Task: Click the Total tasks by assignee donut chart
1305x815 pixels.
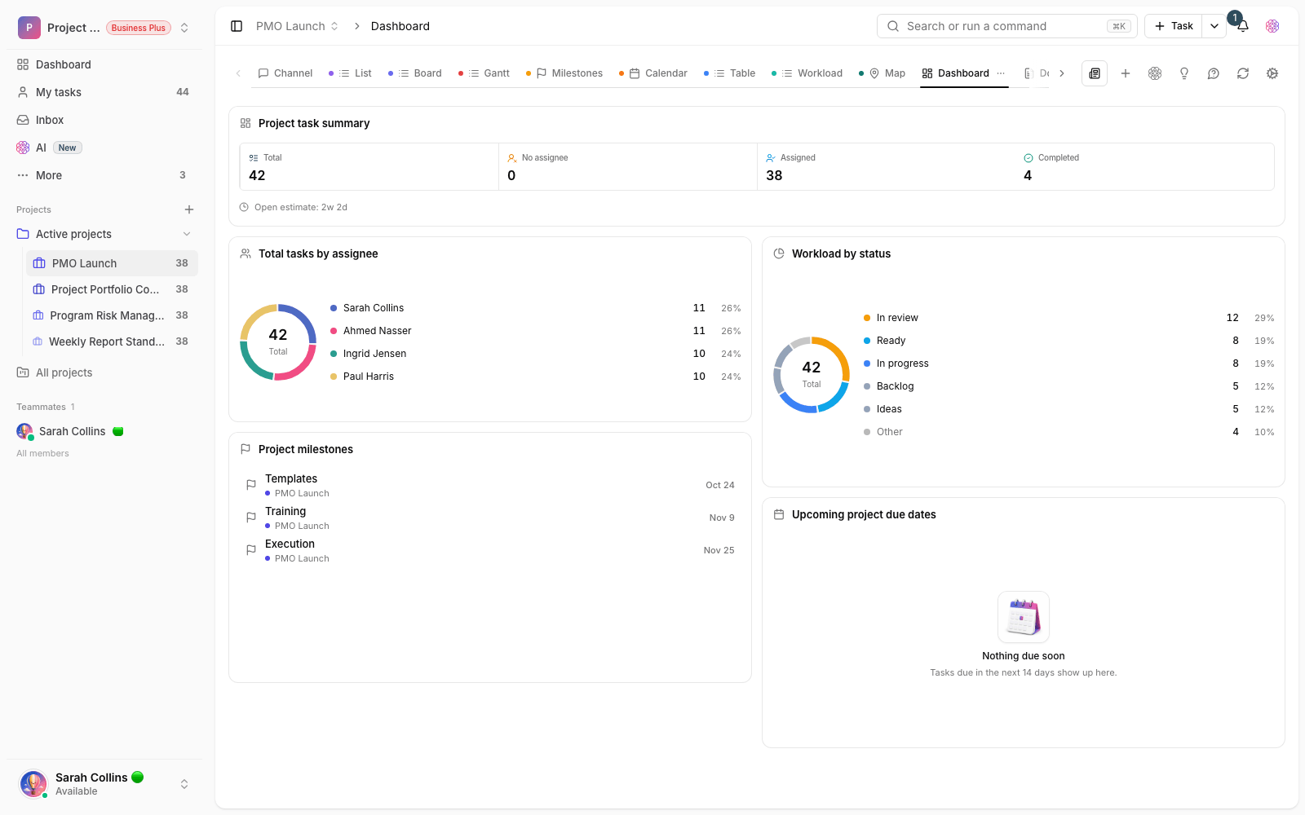Action: [x=278, y=342]
